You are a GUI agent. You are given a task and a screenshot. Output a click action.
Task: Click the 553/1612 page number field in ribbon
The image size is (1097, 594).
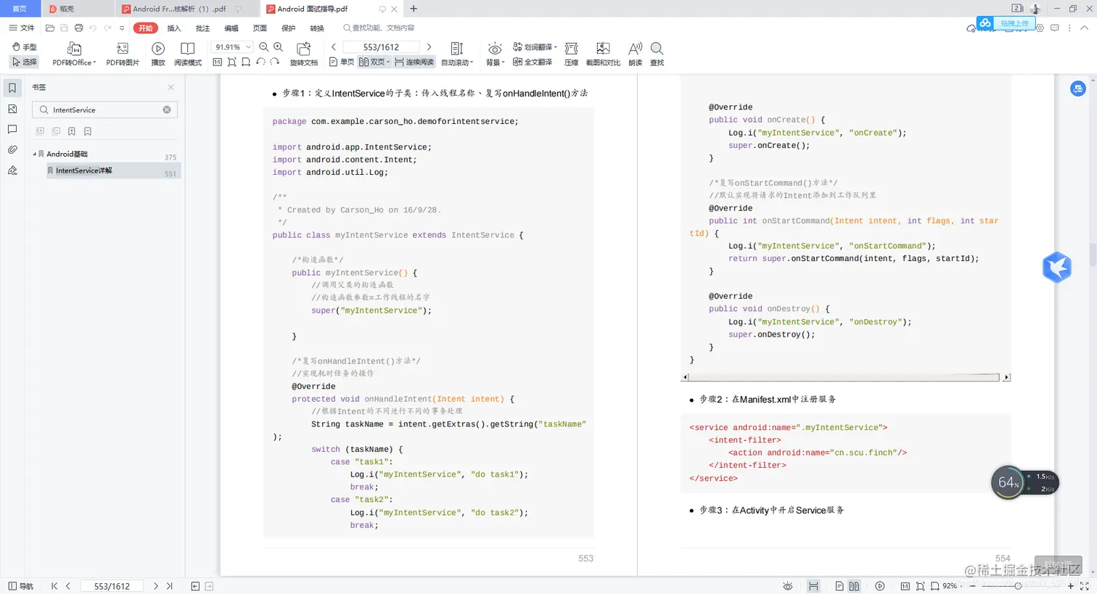coord(381,47)
